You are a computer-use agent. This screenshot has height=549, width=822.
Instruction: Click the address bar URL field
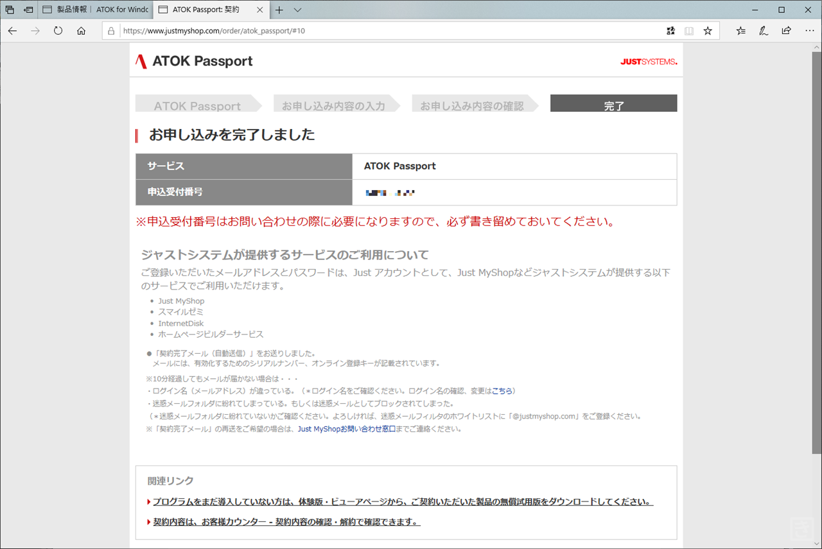click(x=385, y=31)
